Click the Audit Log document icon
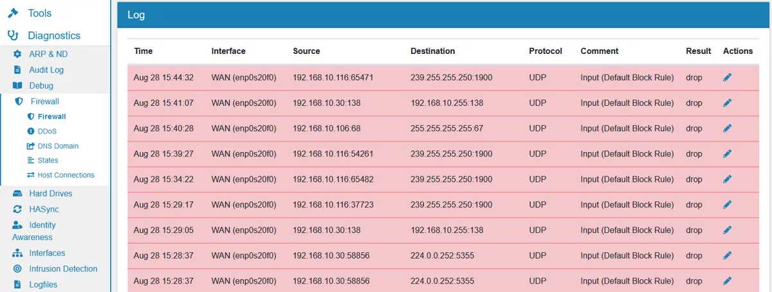Screen dimensions: 772x292 [17, 70]
